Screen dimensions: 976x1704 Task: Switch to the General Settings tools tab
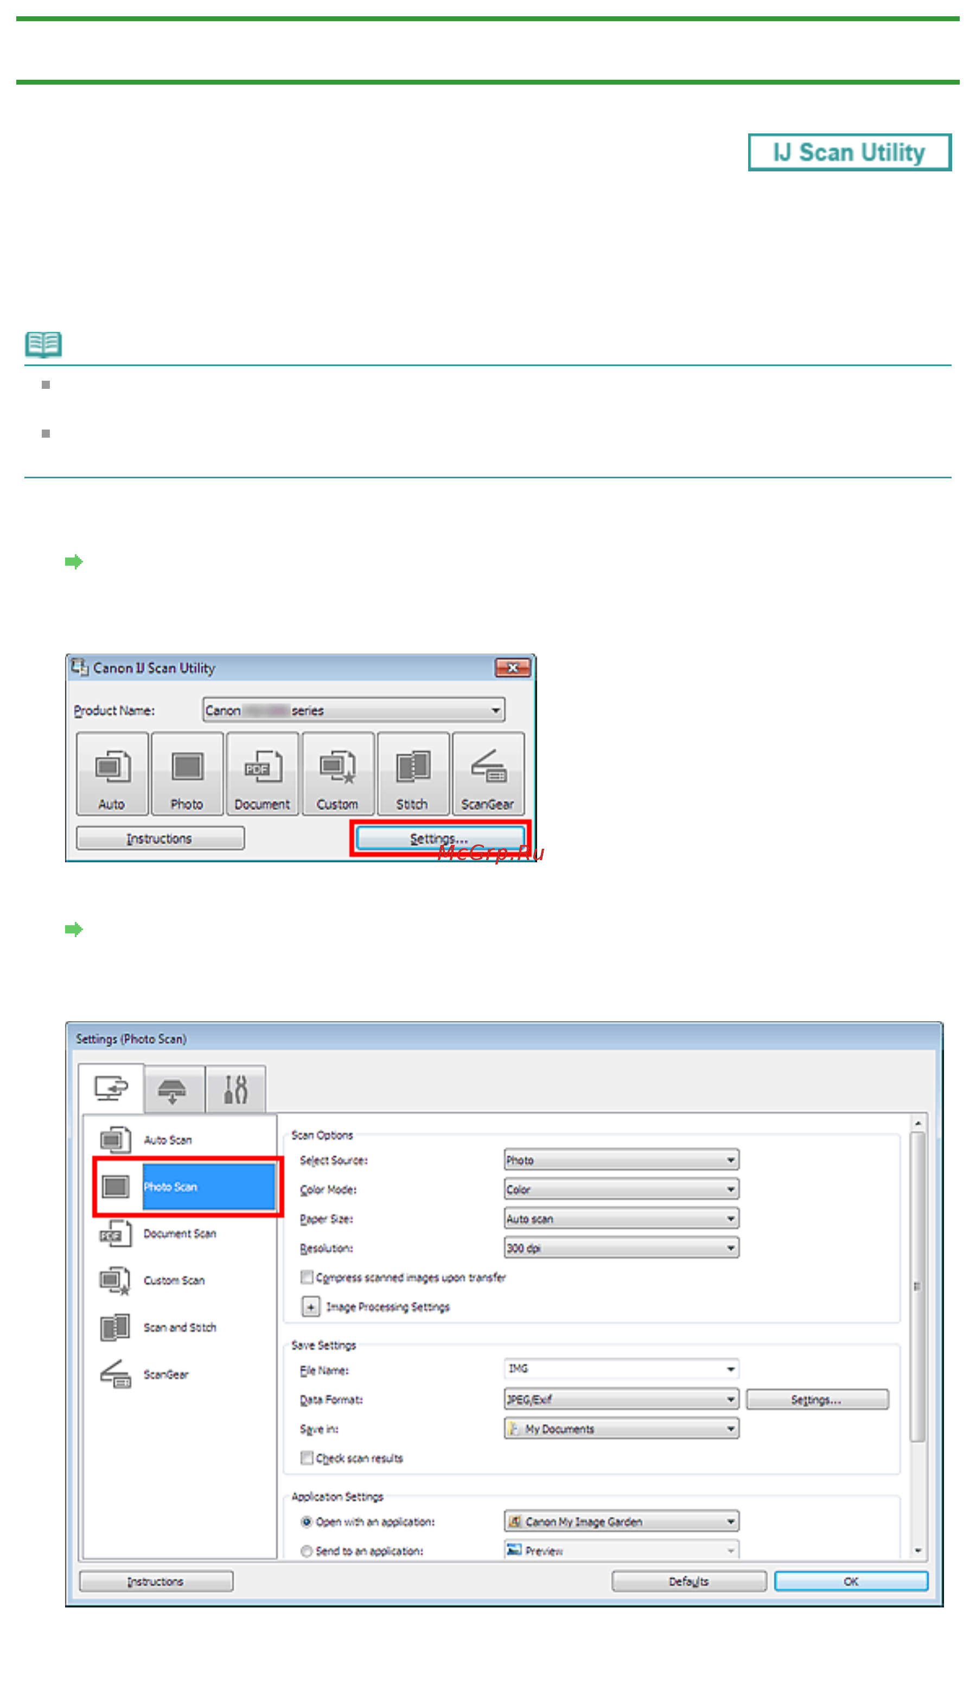tap(236, 1091)
